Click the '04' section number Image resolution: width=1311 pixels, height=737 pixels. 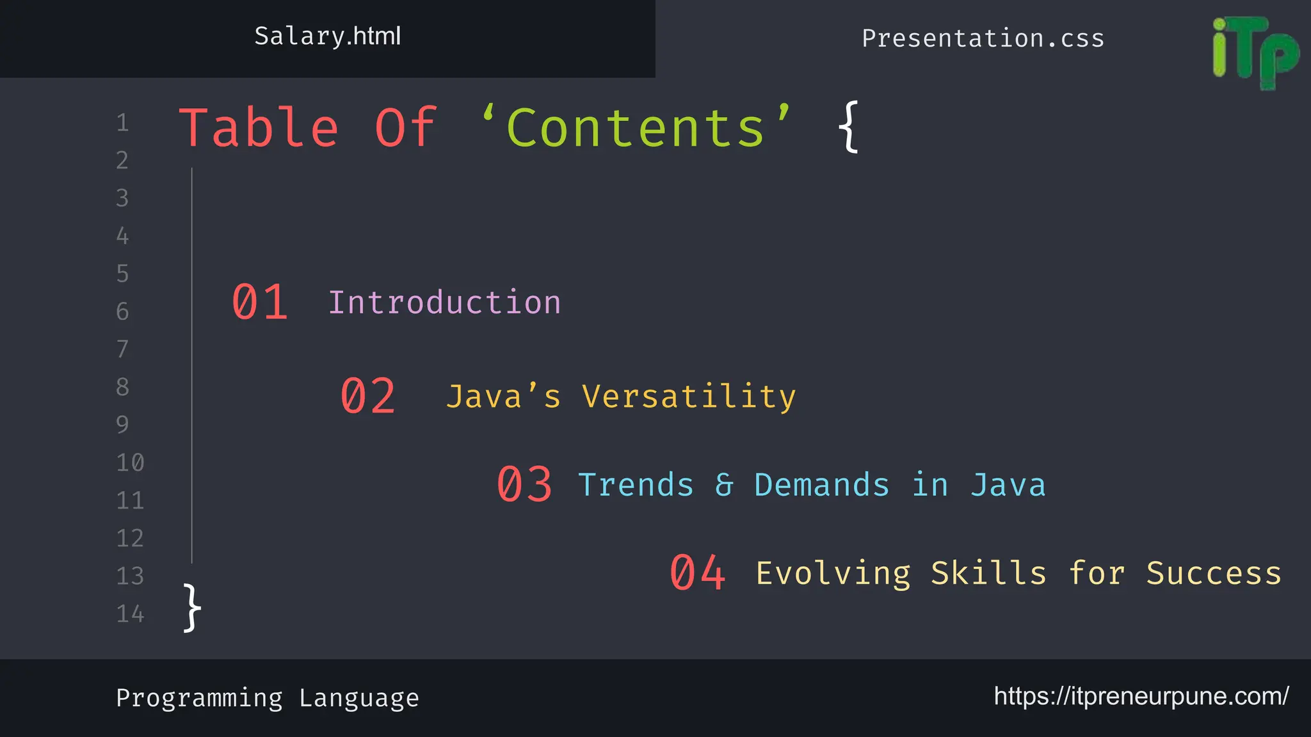pyautogui.click(x=697, y=573)
